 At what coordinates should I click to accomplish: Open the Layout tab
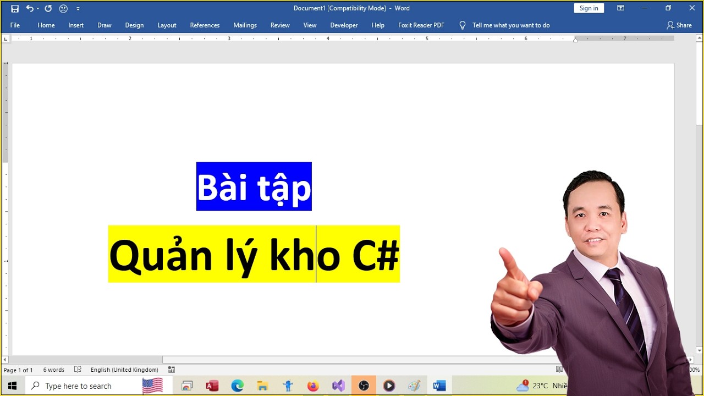[x=167, y=25]
